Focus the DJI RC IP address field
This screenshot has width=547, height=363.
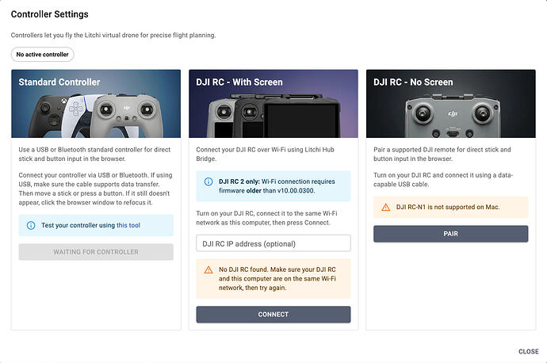tap(273, 243)
